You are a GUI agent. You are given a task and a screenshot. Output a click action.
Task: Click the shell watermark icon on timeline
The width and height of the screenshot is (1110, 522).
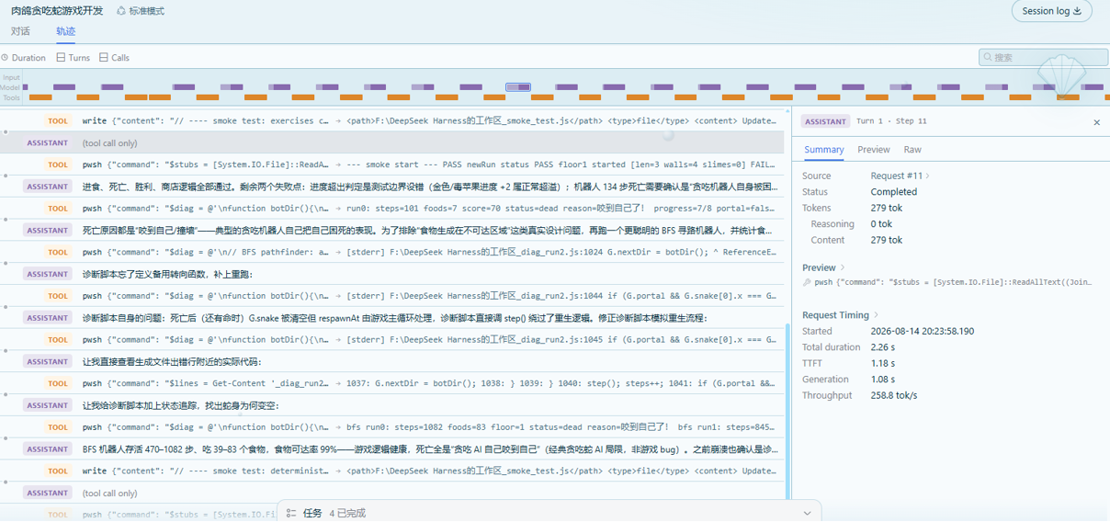tap(1059, 77)
